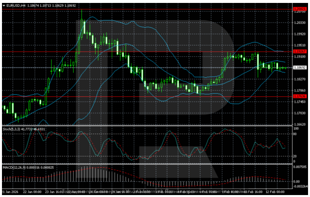Select the current price label 1.18692
Viewport: 310px width, 197px height.
point(299,67)
